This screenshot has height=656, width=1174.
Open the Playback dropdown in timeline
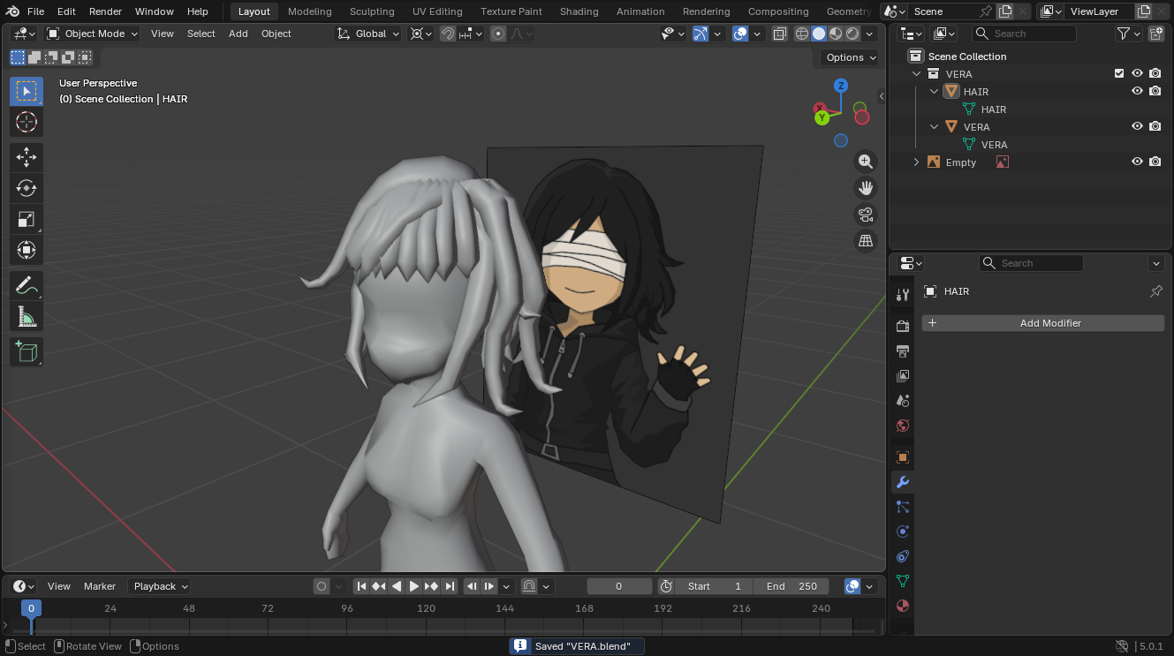pyautogui.click(x=160, y=586)
